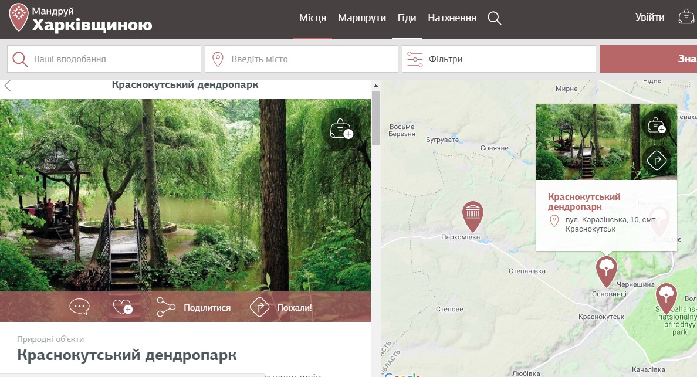Click location pin icon in city field
Image resolution: width=697 pixels, height=377 pixels.
(218, 59)
